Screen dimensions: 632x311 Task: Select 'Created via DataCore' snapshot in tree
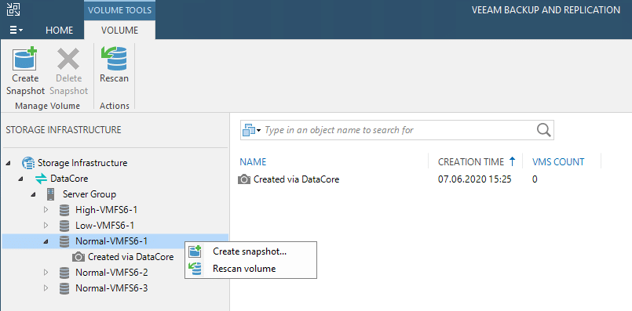point(130,257)
